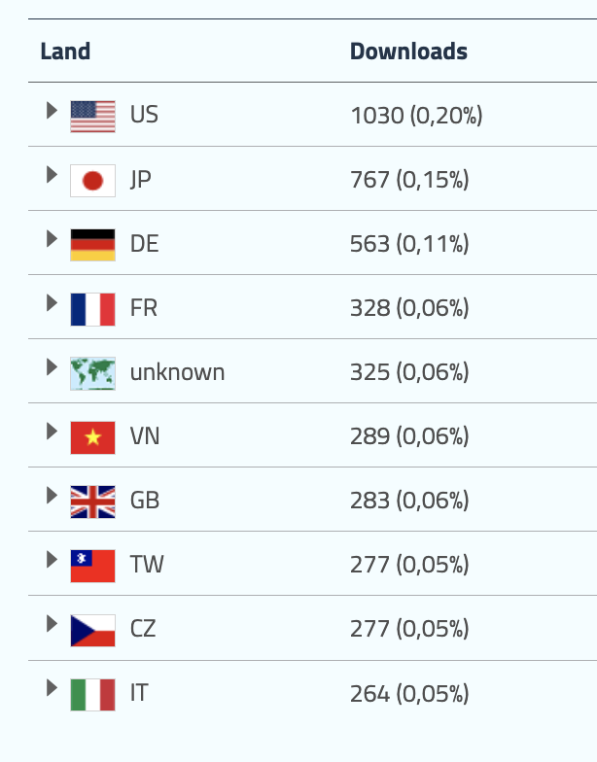Expand the JP country row
This screenshot has width=597, height=762.
[x=52, y=174]
